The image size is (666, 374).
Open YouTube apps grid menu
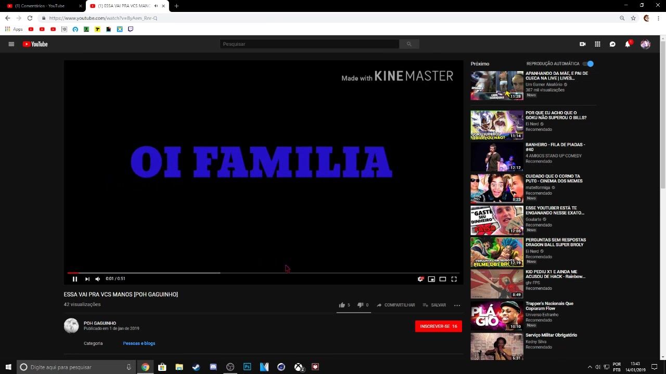coord(597,44)
